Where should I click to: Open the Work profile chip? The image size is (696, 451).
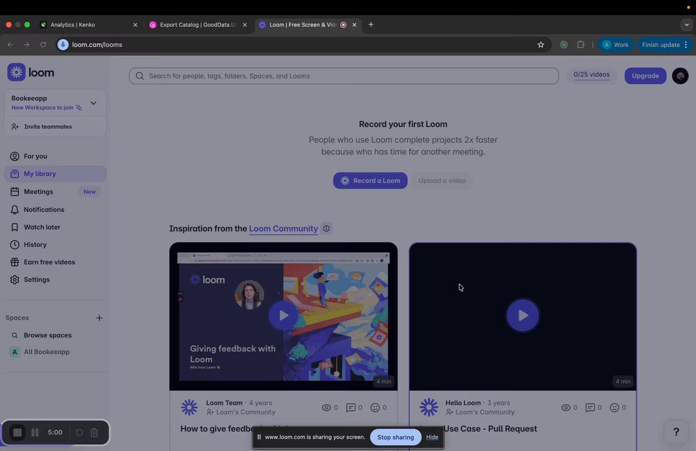point(616,45)
